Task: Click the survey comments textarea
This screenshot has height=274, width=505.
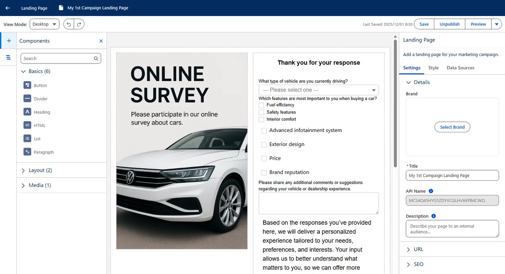Action: [x=319, y=203]
